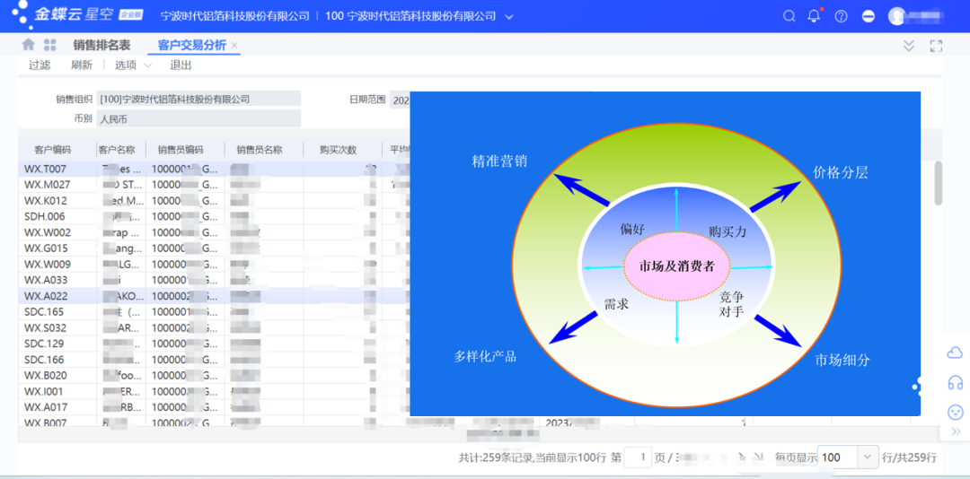
Task: Open the 选项 dropdown menu
Action: point(132,65)
